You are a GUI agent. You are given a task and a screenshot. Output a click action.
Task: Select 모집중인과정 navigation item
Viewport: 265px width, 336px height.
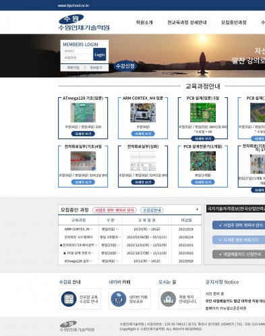(x=234, y=22)
